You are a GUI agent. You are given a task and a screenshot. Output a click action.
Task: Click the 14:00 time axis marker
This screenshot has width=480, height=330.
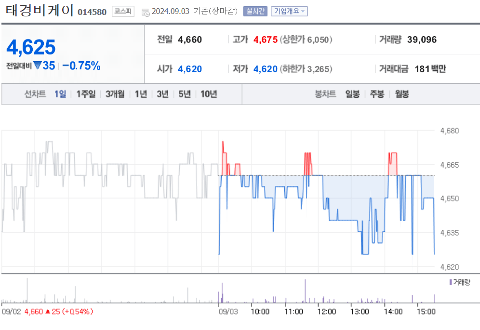393,312
